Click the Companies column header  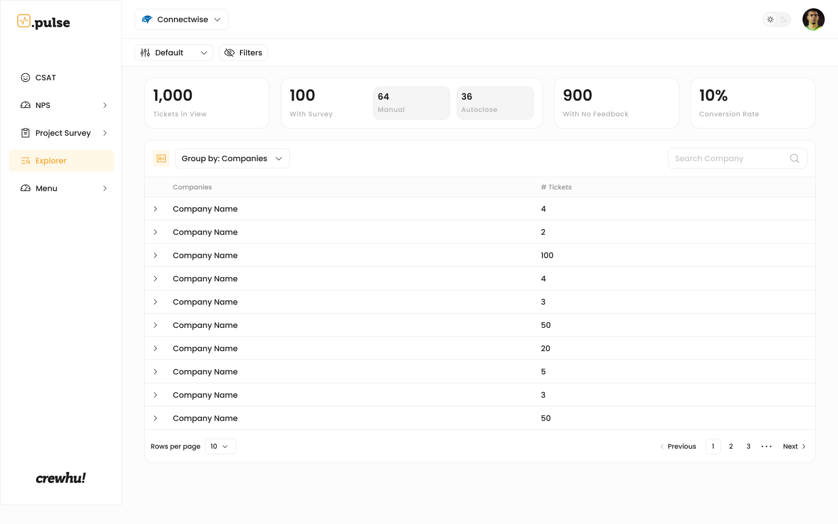coord(192,187)
